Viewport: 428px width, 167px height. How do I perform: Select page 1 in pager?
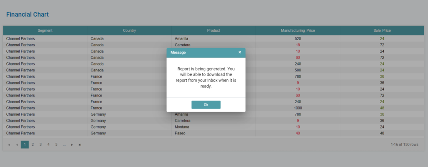25,144
